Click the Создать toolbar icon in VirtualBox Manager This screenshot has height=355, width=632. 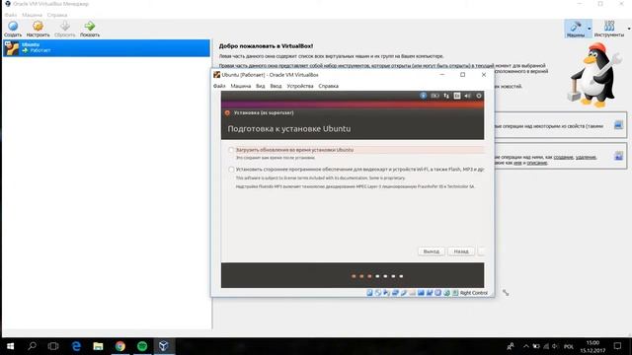tap(13, 29)
